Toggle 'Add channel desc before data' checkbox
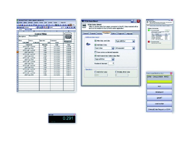This screenshot has height=143, width=190. [96, 56]
